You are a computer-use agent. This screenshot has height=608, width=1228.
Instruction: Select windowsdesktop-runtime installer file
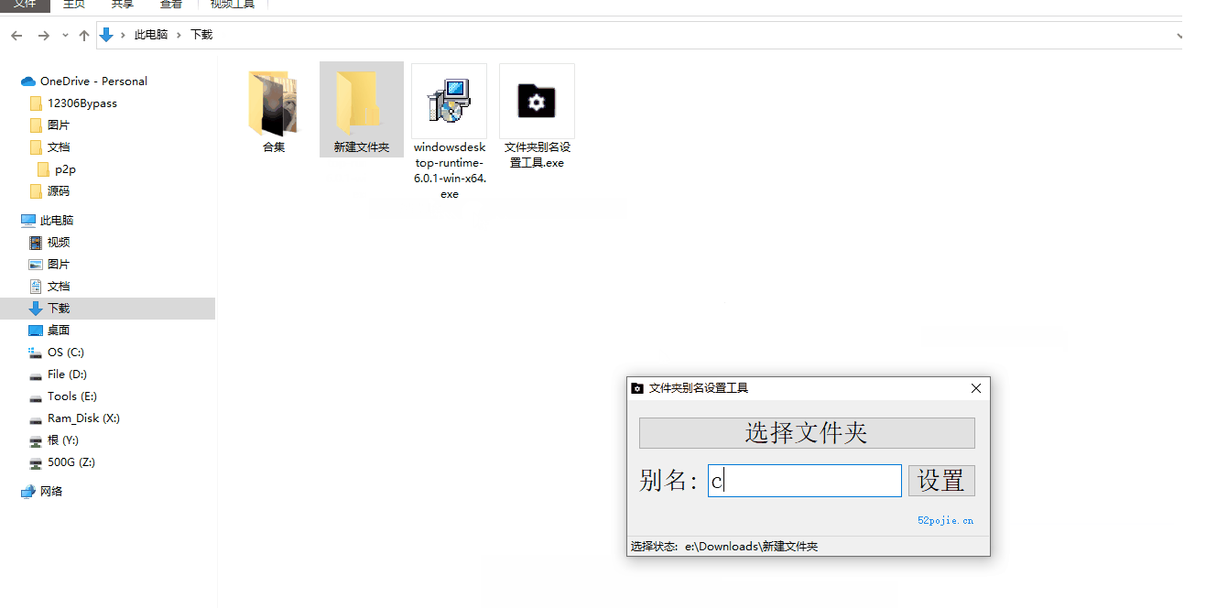(x=449, y=103)
